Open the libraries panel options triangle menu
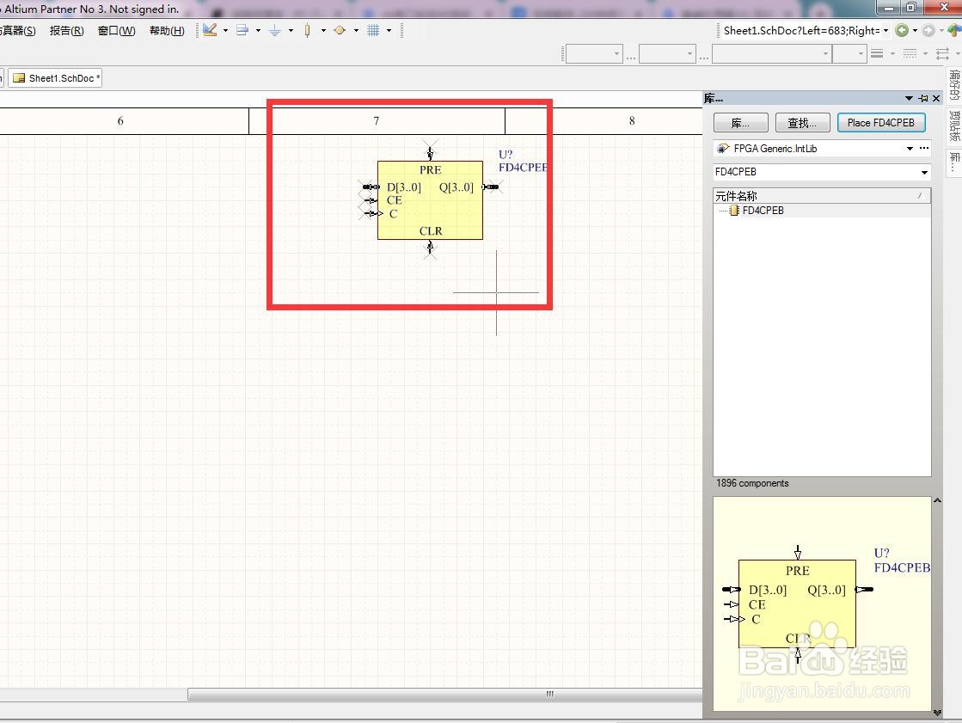This screenshot has height=723, width=962. click(910, 98)
